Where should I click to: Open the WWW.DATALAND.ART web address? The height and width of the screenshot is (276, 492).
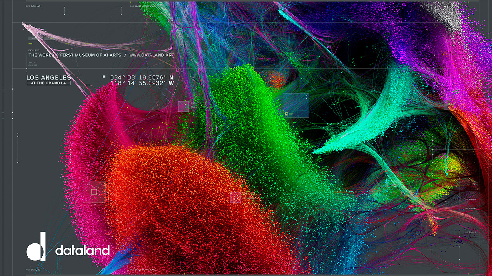click(151, 55)
